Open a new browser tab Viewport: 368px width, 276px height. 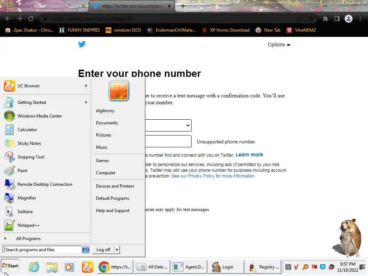click(183, 6)
